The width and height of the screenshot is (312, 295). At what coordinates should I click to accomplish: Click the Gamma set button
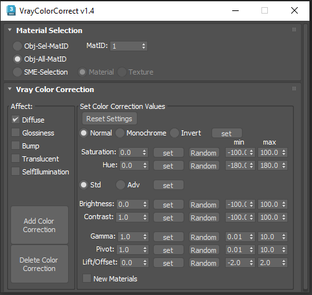pos(169,237)
